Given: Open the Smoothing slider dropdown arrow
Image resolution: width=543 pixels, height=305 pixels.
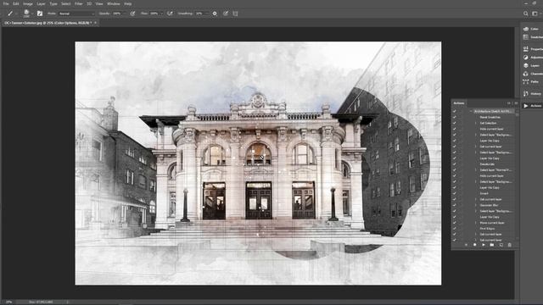Looking at the screenshot, I should click(207, 14).
